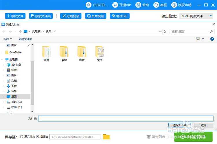The width and height of the screenshot is (217, 144).
Task: Click 桌面 in the address bar
Action: tap(49, 31)
